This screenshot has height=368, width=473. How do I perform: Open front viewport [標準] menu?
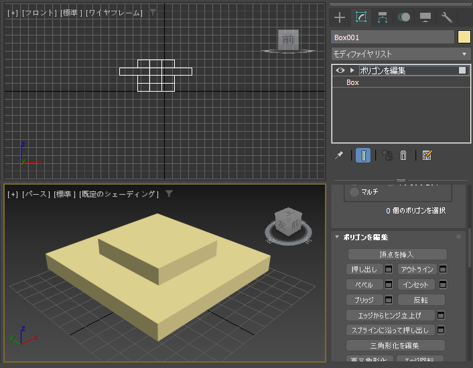(x=71, y=13)
